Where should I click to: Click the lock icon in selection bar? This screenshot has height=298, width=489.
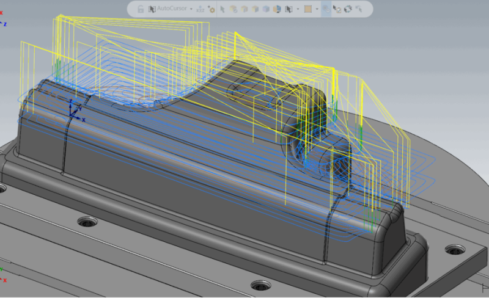[x=141, y=9]
